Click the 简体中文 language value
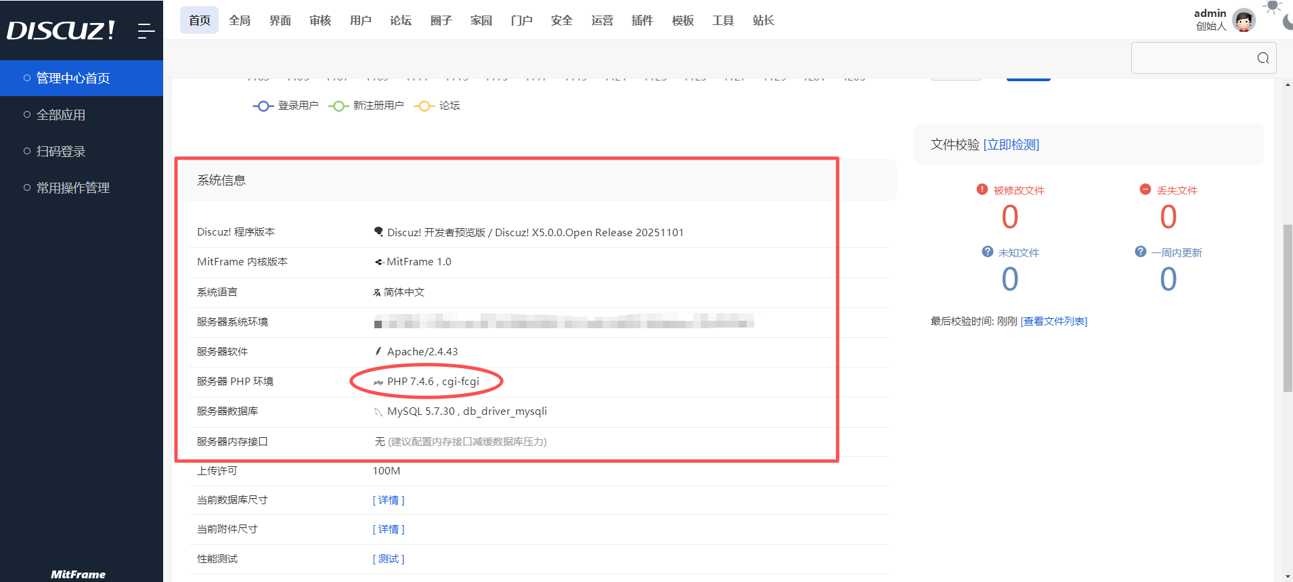This screenshot has width=1293, height=582. [x=404, y=292]
